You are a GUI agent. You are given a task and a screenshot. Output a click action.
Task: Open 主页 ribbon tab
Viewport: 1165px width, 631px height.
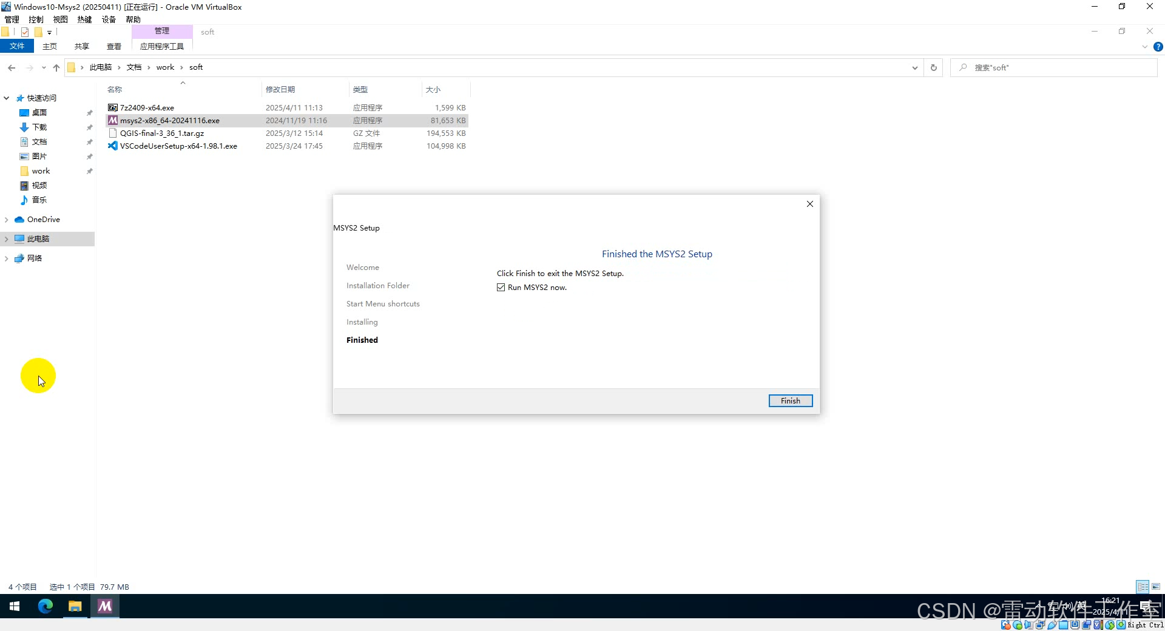click(50, 47)
